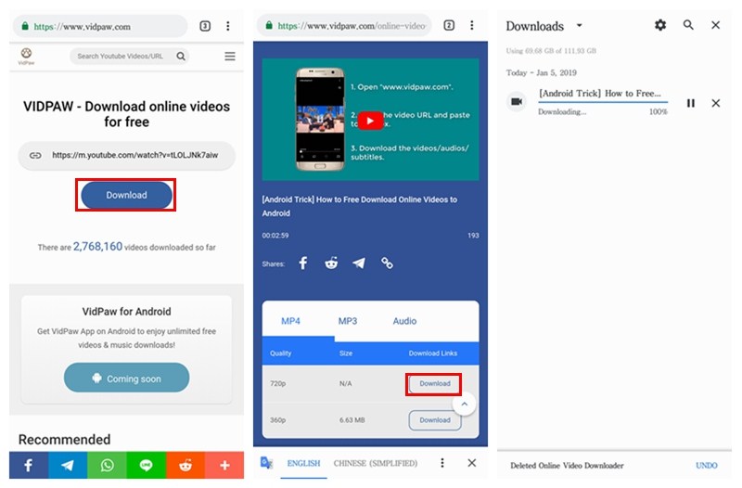Image resolution: width=742 pixels, height=488 pixels.
Task: Click the Coming soon Android button
Action: click(x=126, y=378)
